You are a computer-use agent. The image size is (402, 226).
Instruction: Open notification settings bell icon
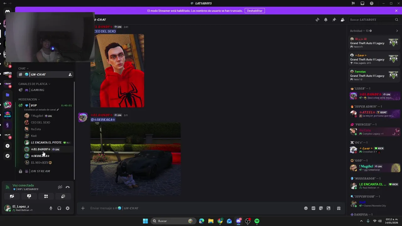pos(326,19)
